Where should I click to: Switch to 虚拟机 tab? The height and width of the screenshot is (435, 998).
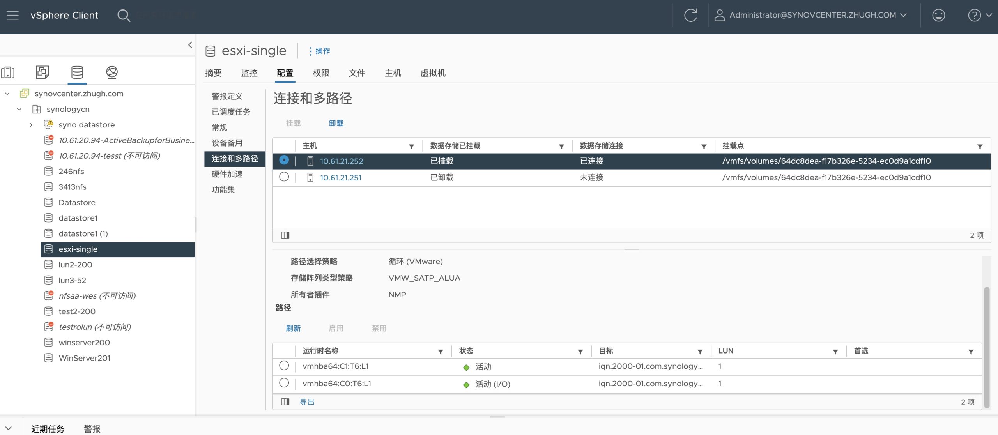[x=433, y=73]
